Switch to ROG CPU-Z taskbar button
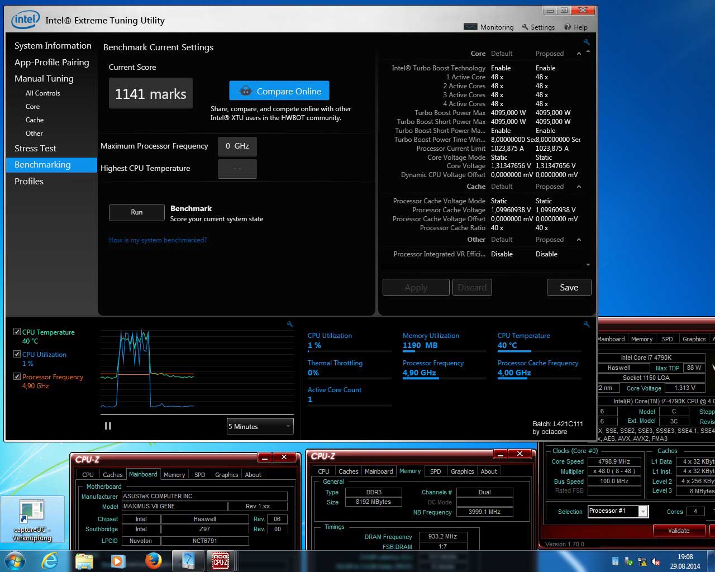This screenshot has width=715, height=572. click(x=221, y=560)
